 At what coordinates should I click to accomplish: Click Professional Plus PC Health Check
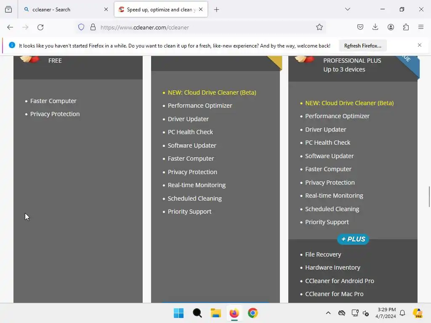click(327, 143)
